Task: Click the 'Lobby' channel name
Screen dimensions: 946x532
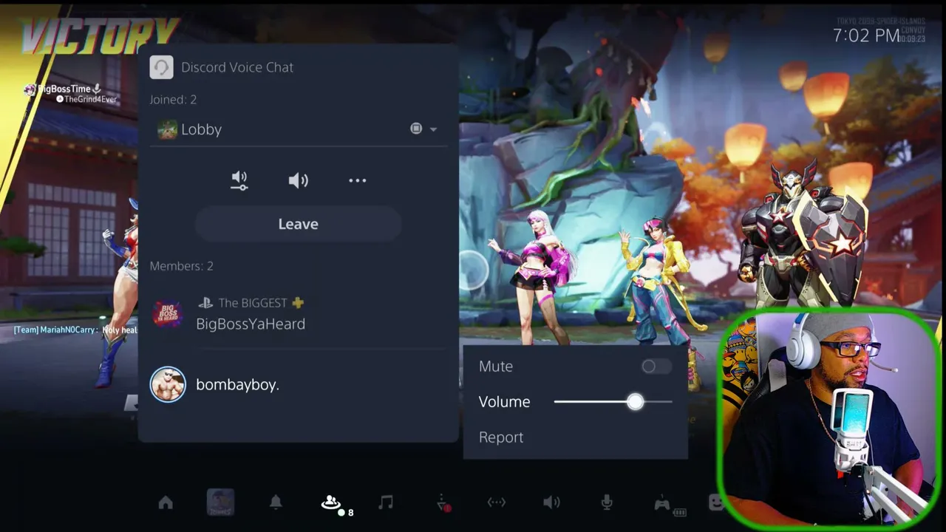Action: coord(202,129)
